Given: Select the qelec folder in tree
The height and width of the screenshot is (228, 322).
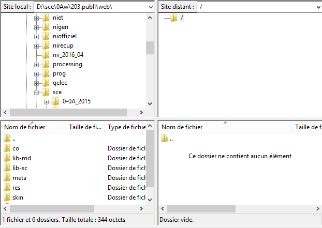Looking at the screenshot, I should tap(60, 83).
